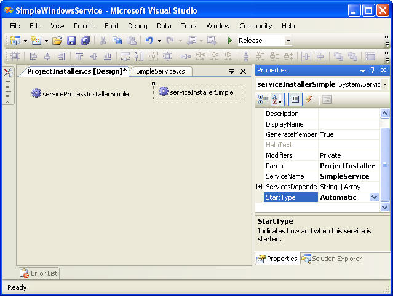Click the Tab Order icon
Image resolution: width=393 pixels, height=296 pixels.
[x=370, y=56]
